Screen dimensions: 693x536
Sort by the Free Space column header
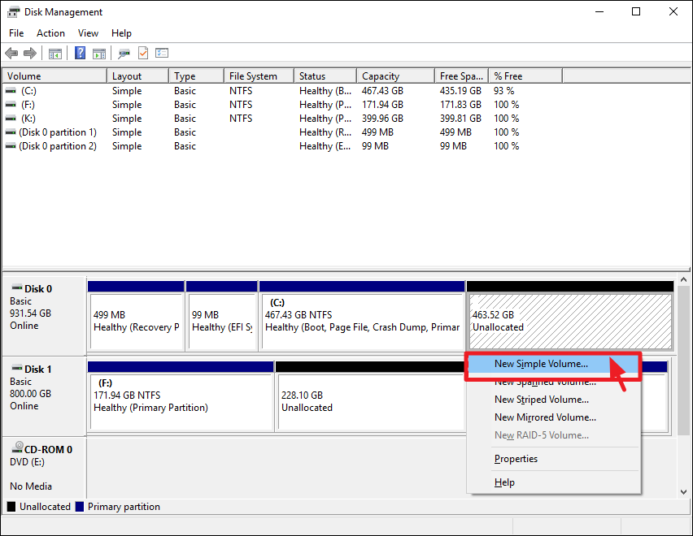click(461, 76)
